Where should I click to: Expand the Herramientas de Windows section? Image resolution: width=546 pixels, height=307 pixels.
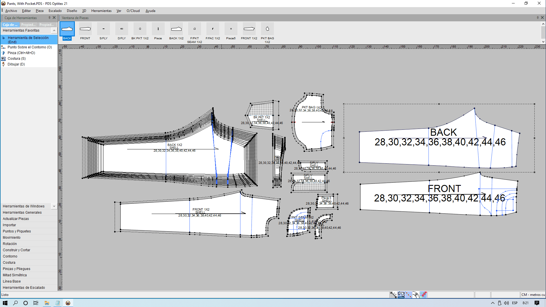click(54, 206)
